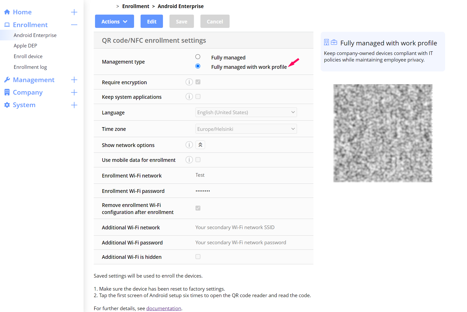Open the System section
Screen dimensions: 467x312
click(x=24, y=105)
